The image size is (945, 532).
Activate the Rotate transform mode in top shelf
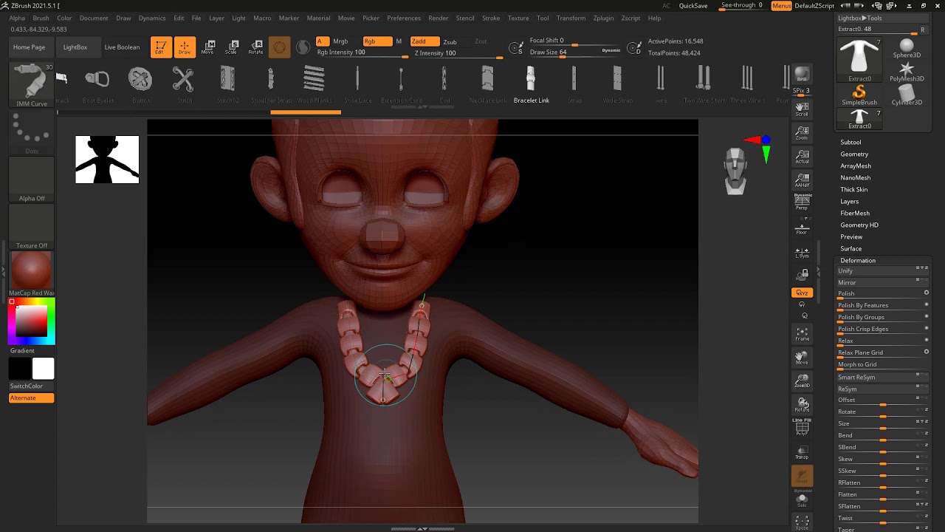click(255, 47)
